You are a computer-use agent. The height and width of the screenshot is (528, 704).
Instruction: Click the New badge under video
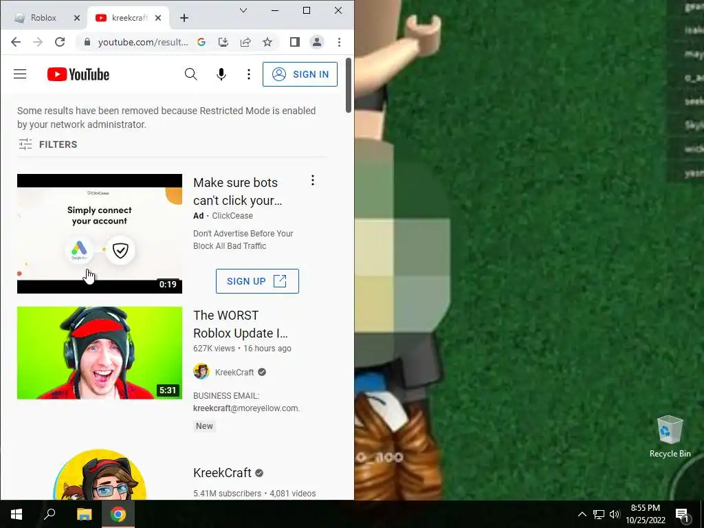204,426
